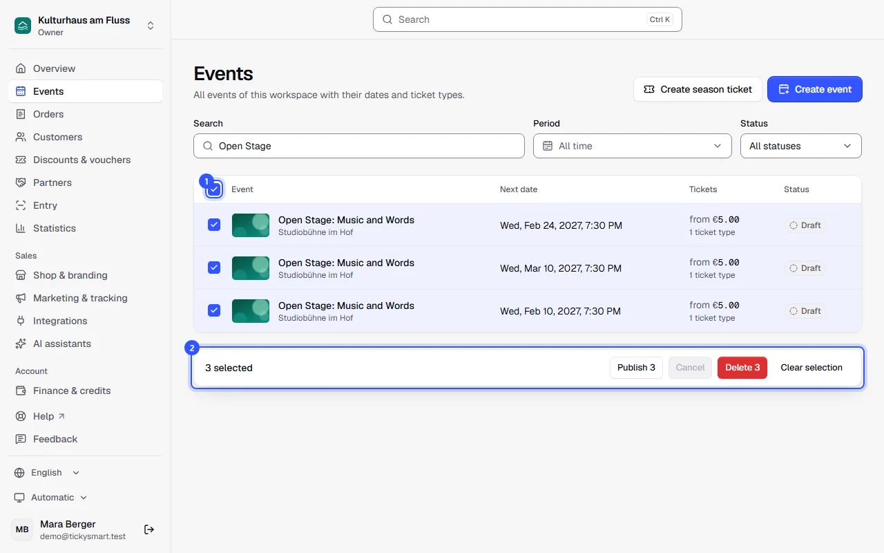Expand the Automatic theme selector

click(51, 498)
